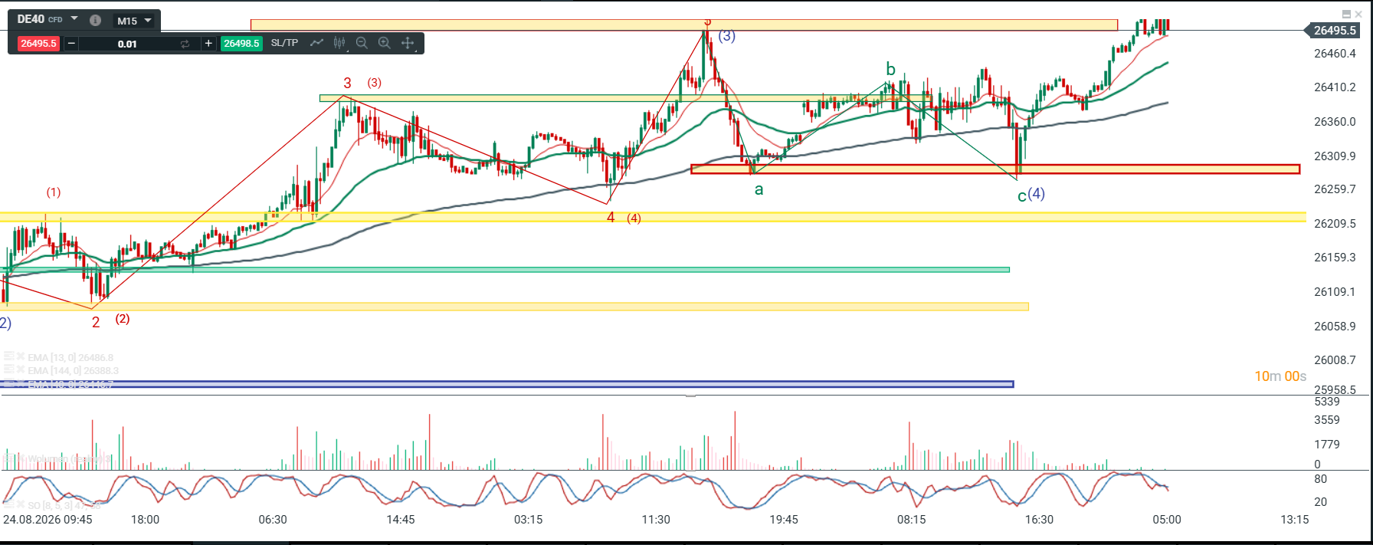This screenshot has height=545, width=1373.
Task: Open the candlestick chart style icon
Action: tap(339, 43)
